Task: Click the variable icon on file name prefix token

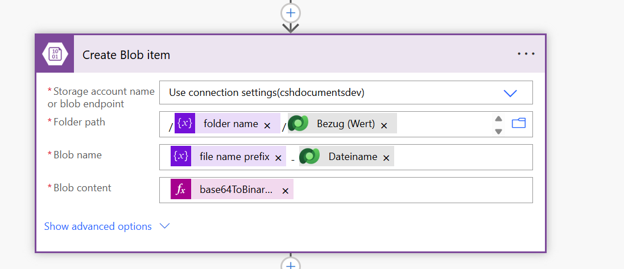Action: (x=181, y=157)
